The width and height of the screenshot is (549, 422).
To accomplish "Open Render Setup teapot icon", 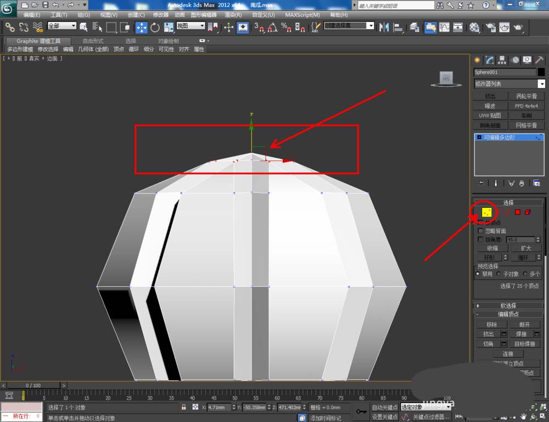I will pyautogui.click(x=491, y=27).
